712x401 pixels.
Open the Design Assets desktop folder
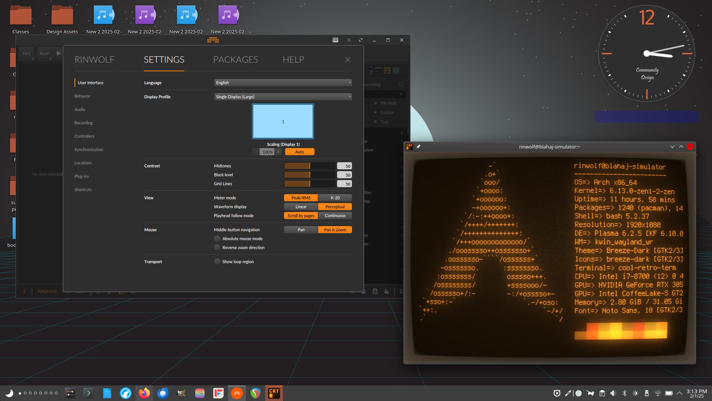click(x=62, y=20)
